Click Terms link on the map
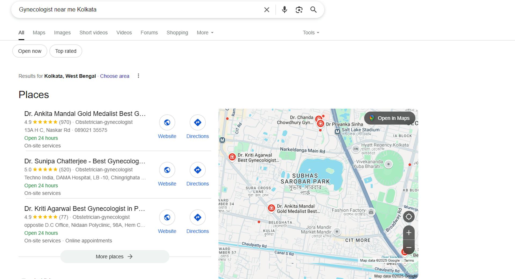 click(409, 260)
